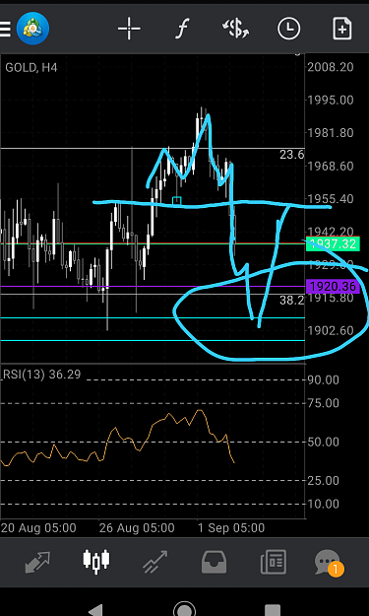Open new order document icon
The height and width of the screenshot is (616, 369).
(342, 29)
